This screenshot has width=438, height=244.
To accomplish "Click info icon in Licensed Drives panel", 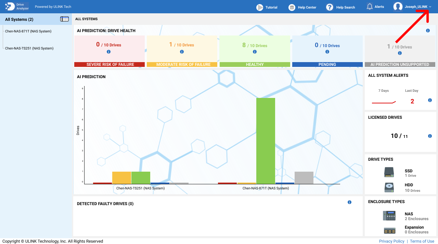I will (430, 136).
